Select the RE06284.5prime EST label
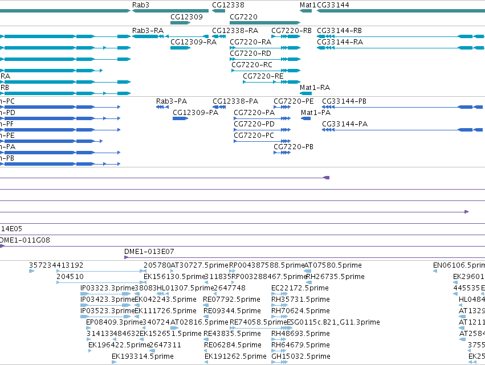 (x=233, y=345)
